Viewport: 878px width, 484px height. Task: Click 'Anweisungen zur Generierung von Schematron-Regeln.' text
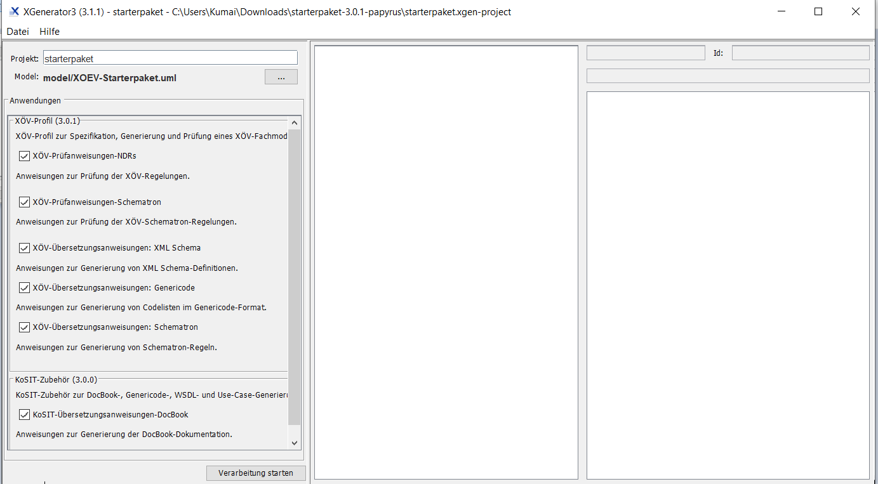click(x=117, y=348)
